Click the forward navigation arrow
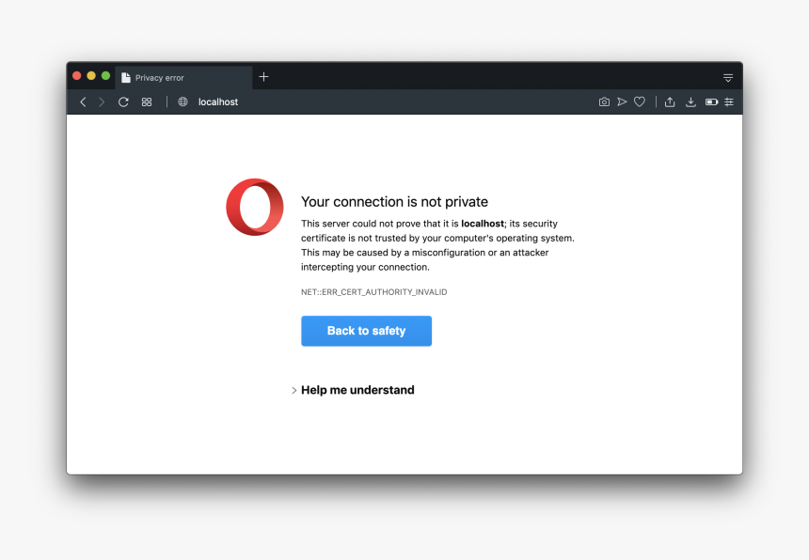809x560 pixels. (x=102, y=101)
